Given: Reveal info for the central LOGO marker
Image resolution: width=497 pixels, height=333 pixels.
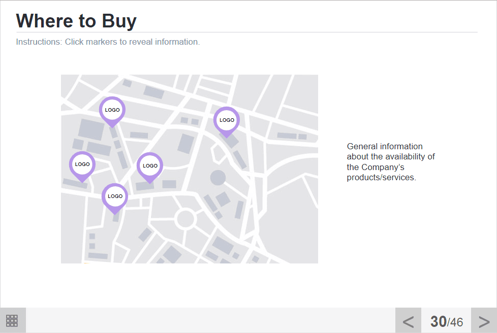Looking at the screenshot, I should [150, 165].
